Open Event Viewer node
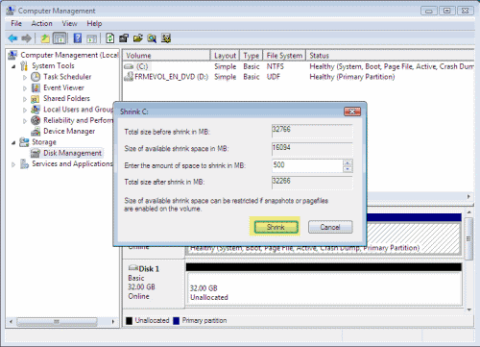480x347 pixels. point(63,87)
